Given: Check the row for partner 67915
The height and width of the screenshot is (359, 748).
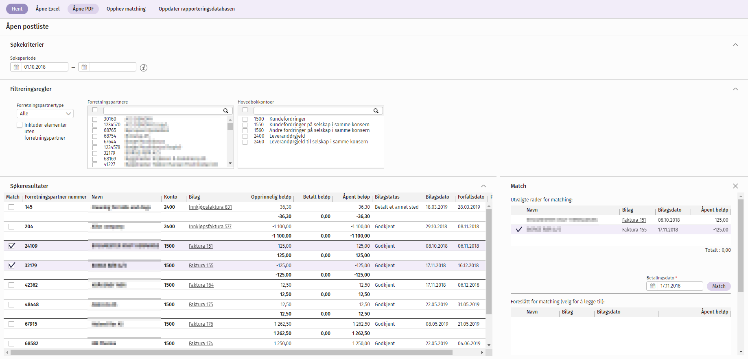Looking at the screenshot, I should click(x=11, y=324).
